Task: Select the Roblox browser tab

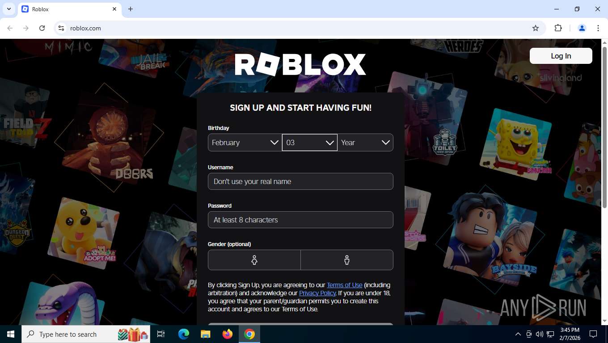Action: [x=69, y=9]
